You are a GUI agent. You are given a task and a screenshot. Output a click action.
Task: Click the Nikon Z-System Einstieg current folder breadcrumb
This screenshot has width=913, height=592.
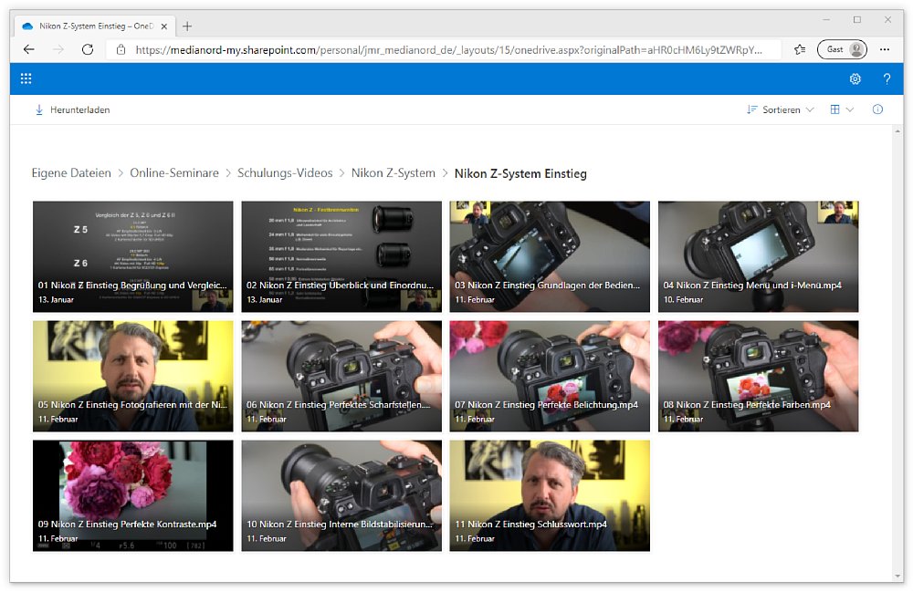pos(520,174)
